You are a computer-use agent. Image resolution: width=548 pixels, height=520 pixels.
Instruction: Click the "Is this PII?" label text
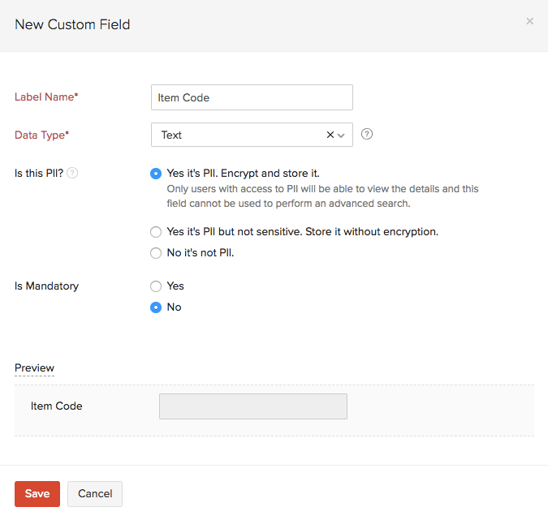39,174
